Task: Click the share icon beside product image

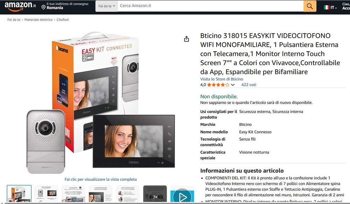Action: (x=187, y=39)
